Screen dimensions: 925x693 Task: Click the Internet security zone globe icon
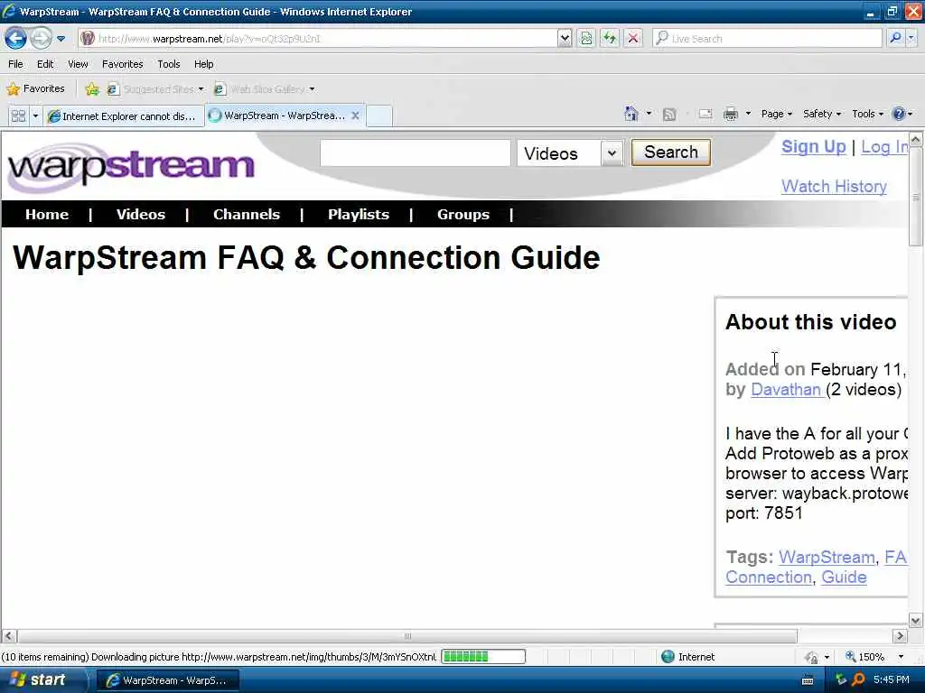668,657
